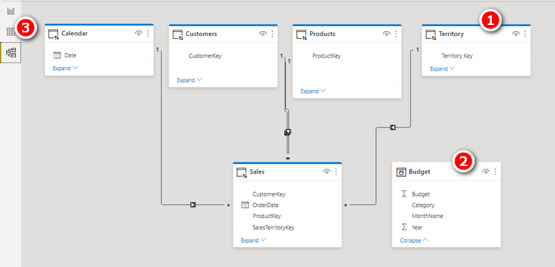Toggle visibility eye on Sales table
The image size is (555, 267).
(326, 172)
